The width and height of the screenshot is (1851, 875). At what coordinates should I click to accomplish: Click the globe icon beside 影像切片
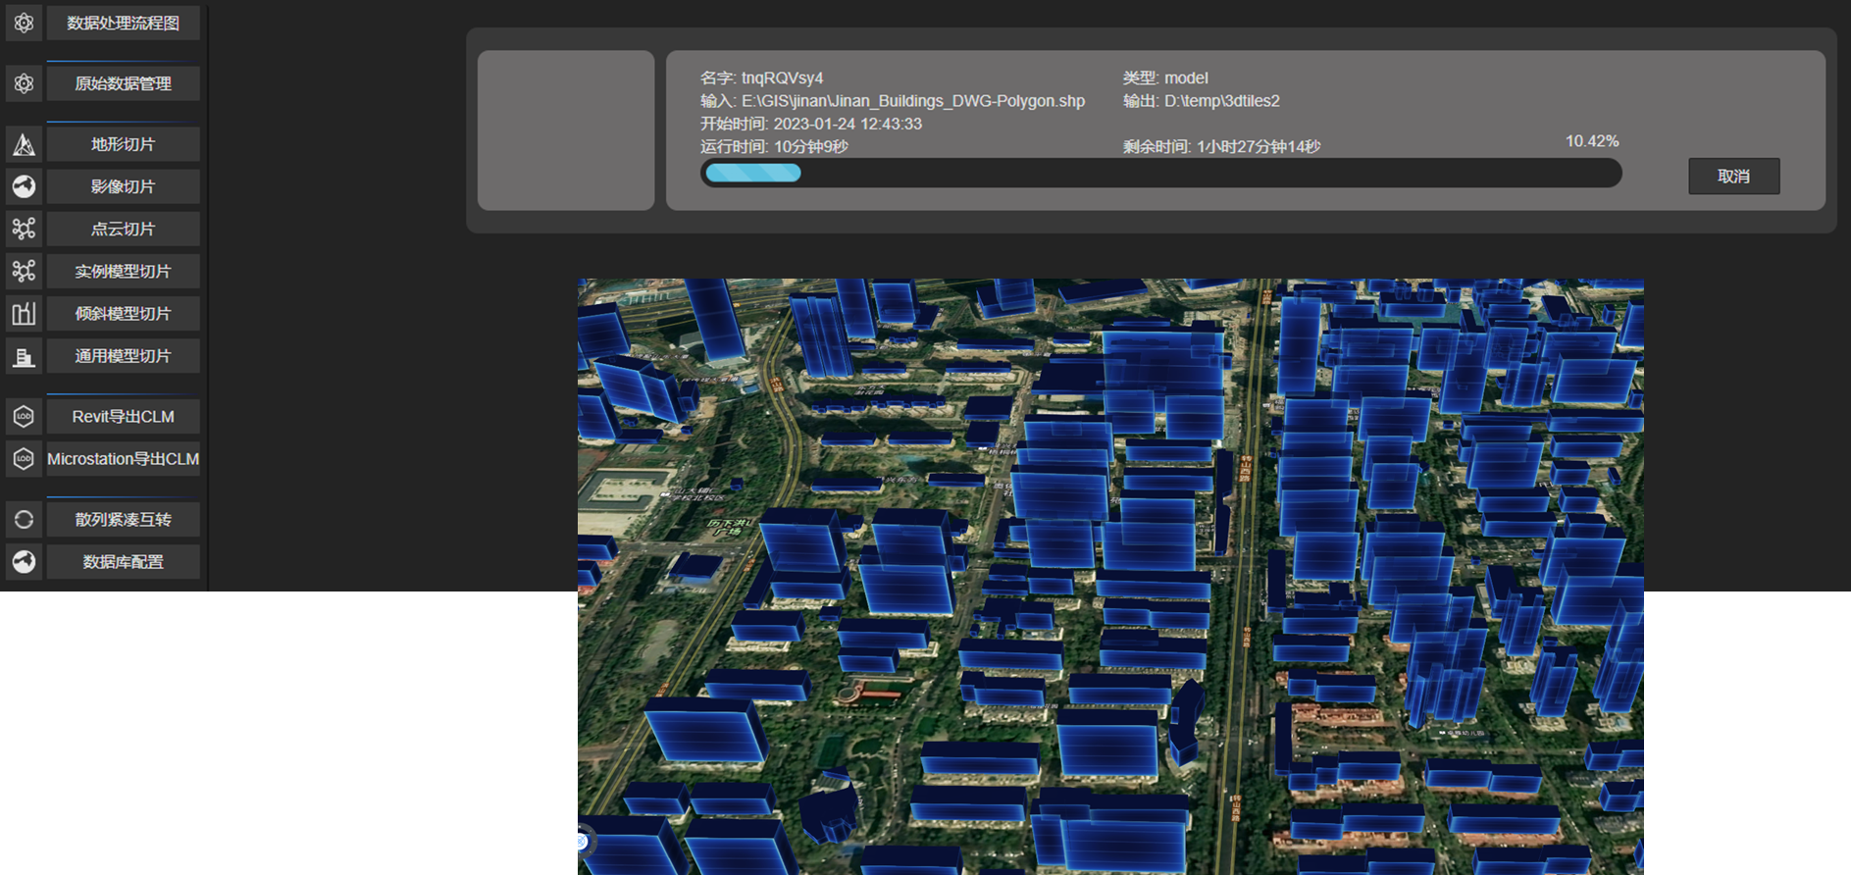click(24, 186)
